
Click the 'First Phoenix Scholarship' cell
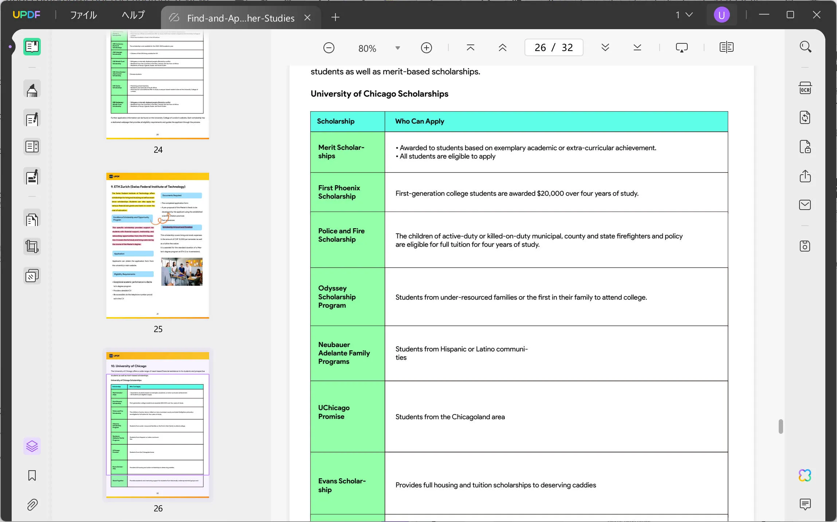(x=347, y=192)
